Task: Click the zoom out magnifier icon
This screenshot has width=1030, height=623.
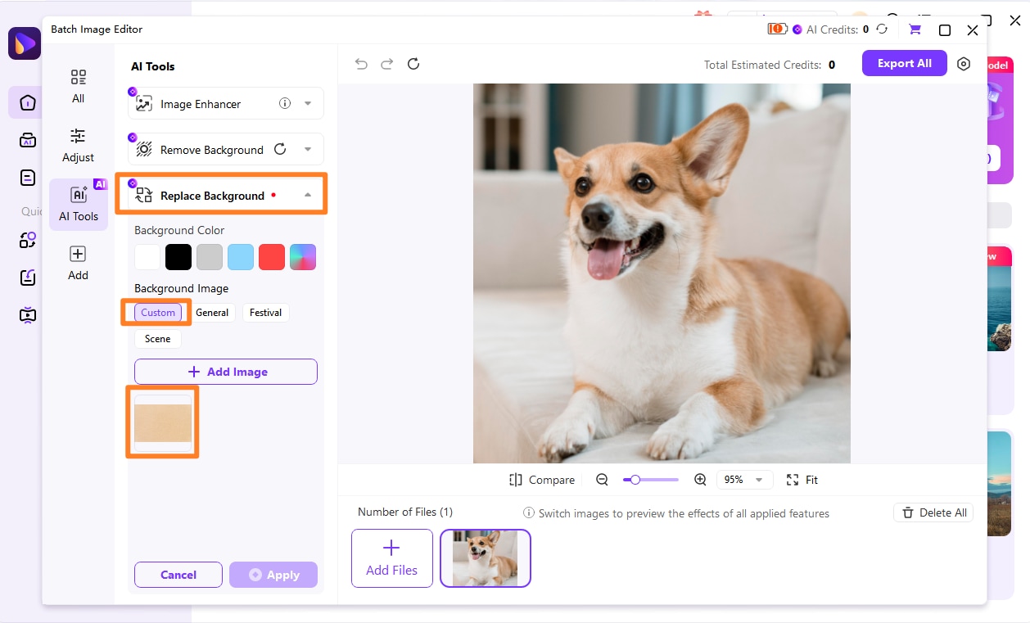Action: tap(602, 480)
